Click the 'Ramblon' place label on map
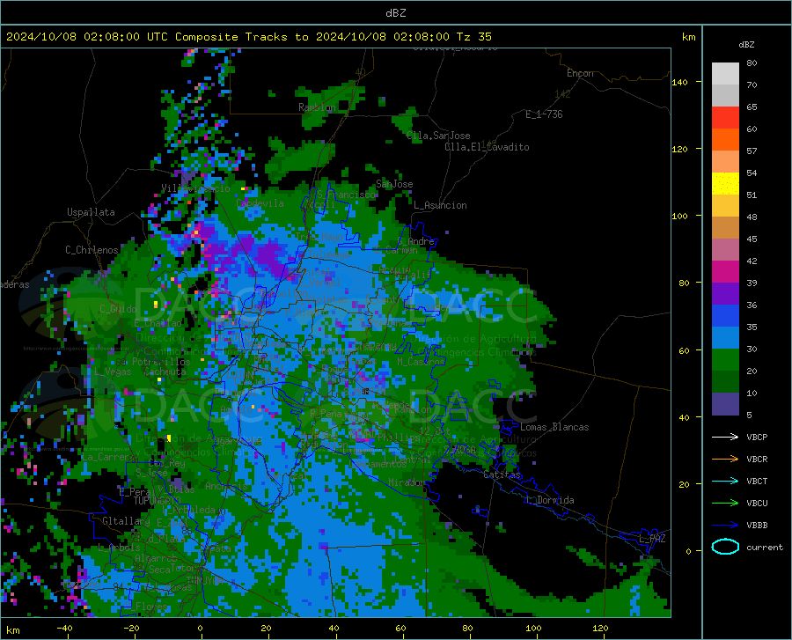This screenshot has width=792, height=640. pos(317,107)
